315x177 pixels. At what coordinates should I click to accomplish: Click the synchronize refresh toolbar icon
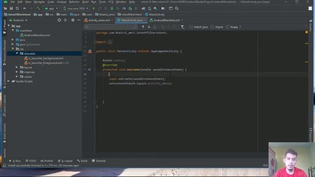tap(17, 8)
